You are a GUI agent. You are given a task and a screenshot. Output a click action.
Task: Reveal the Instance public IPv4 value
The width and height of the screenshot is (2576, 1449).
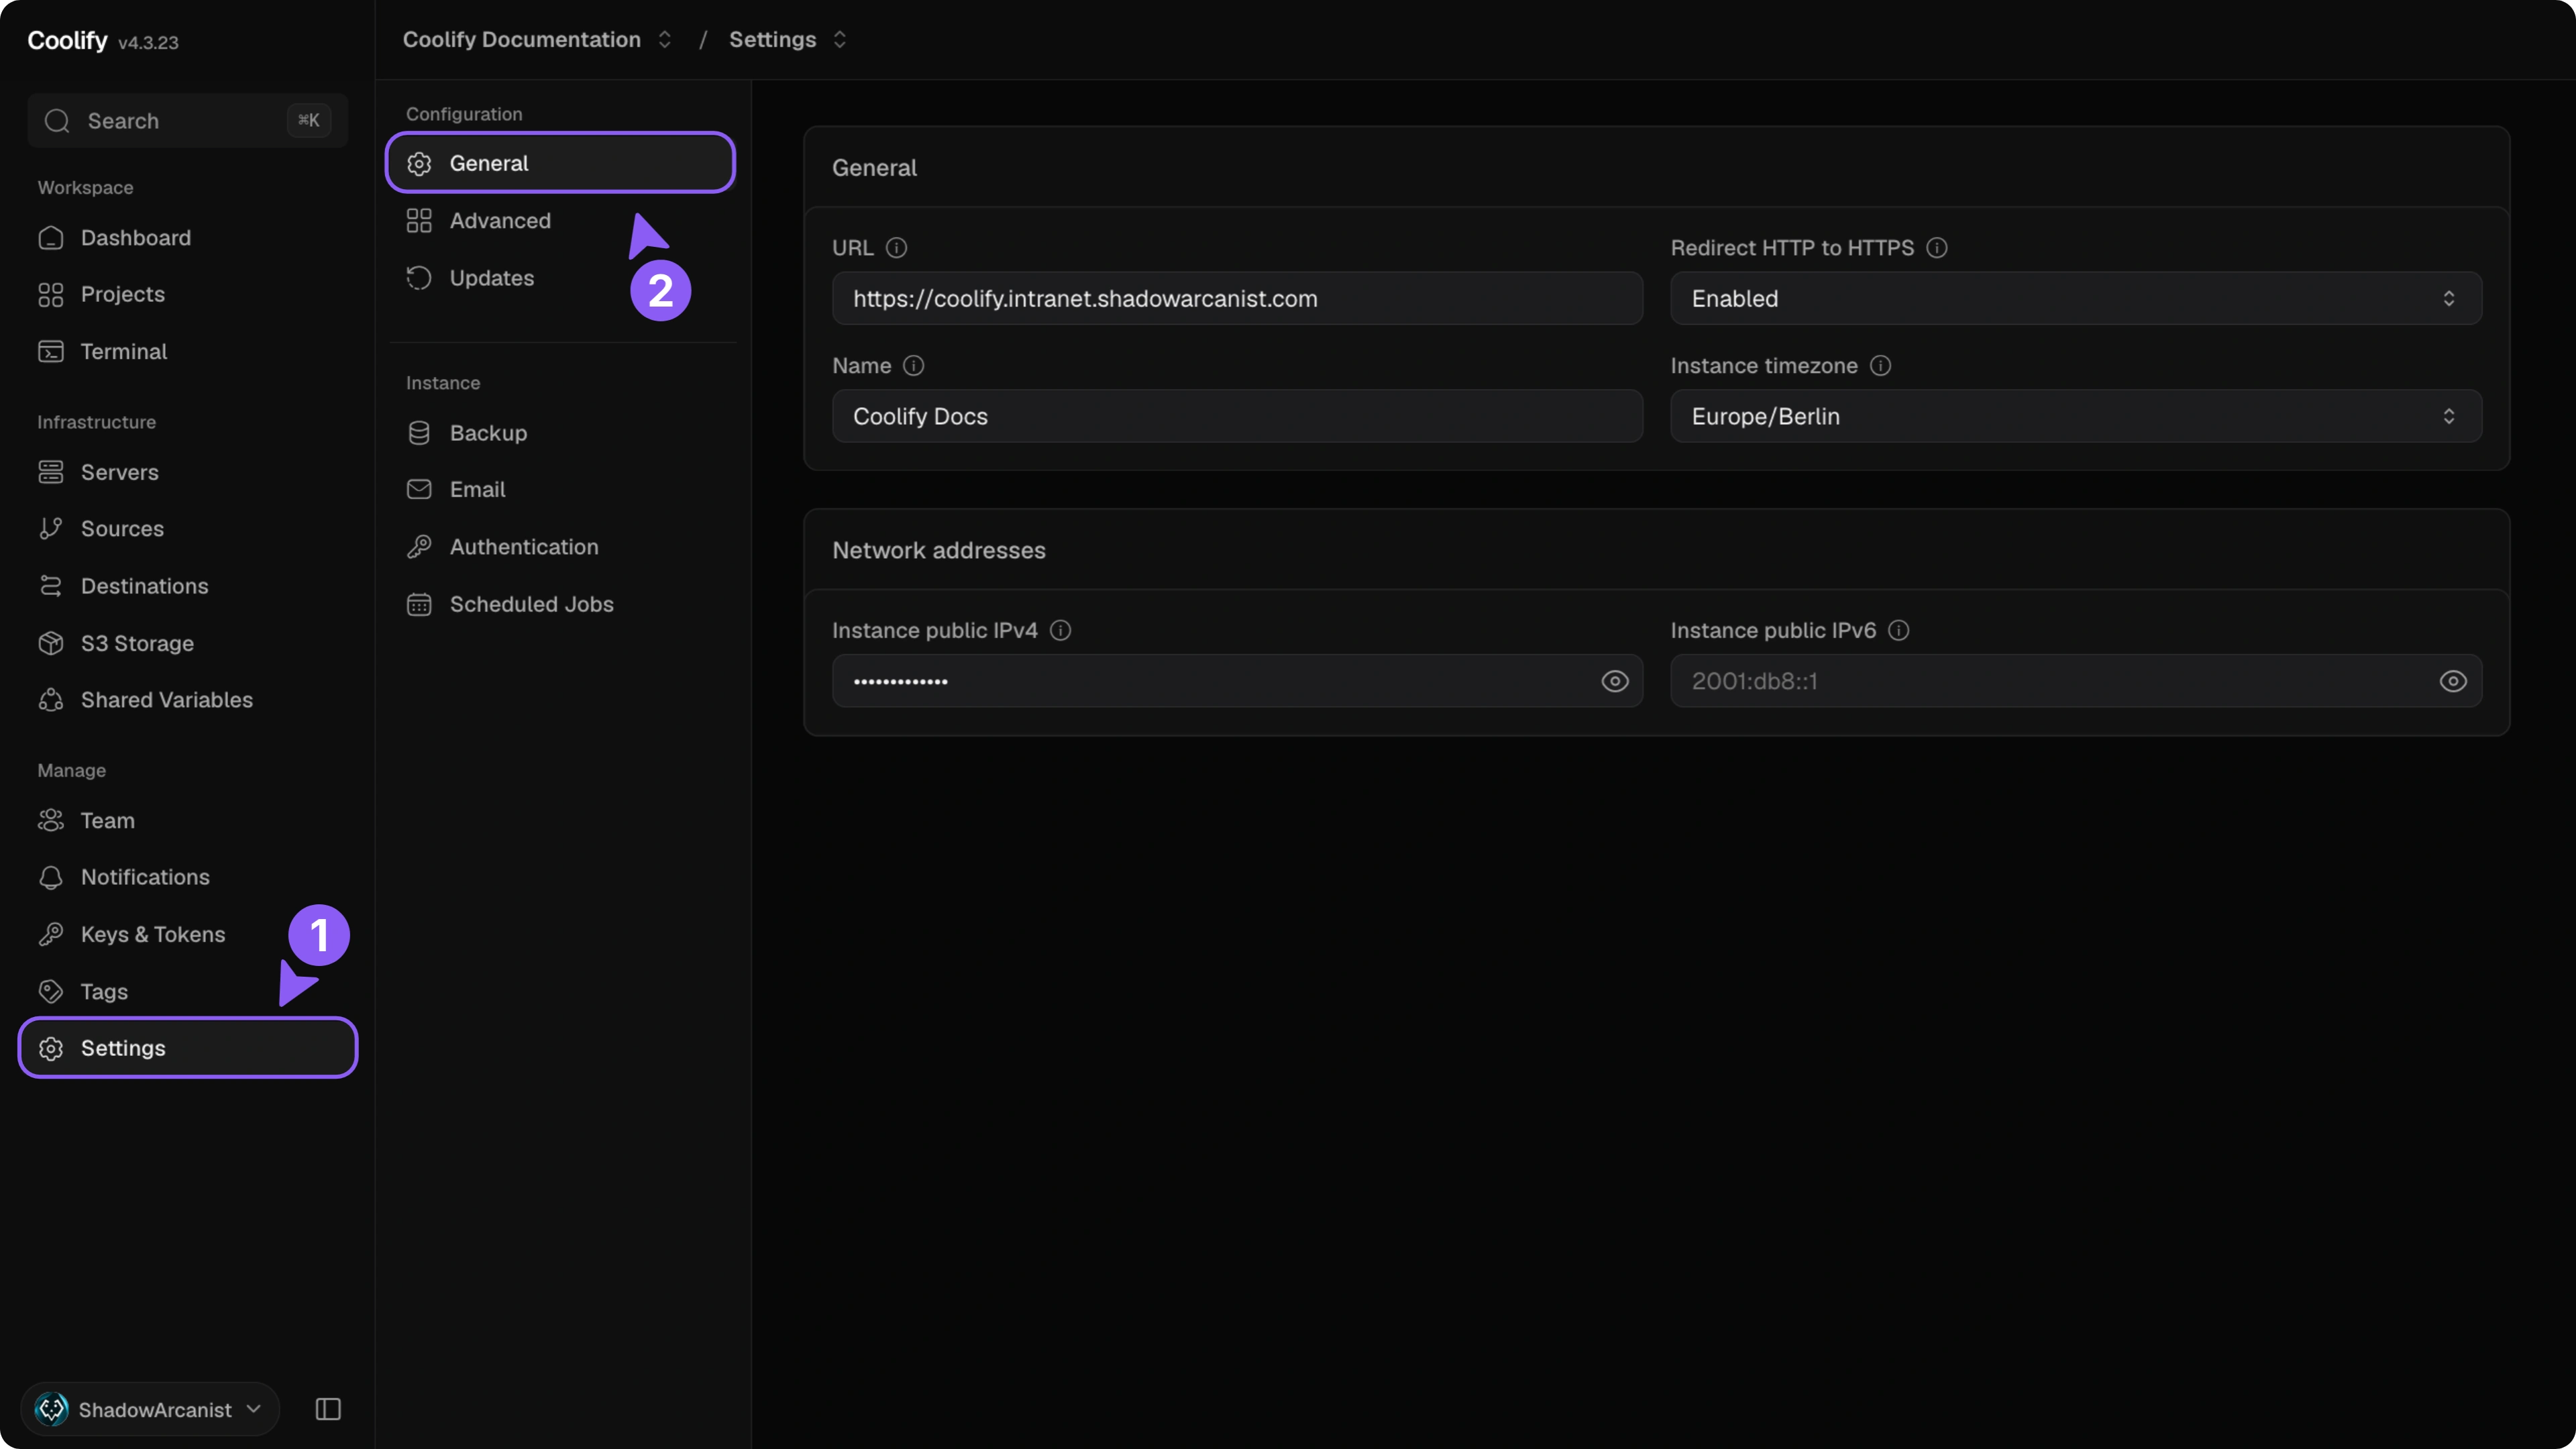(x=1614, y=681)
